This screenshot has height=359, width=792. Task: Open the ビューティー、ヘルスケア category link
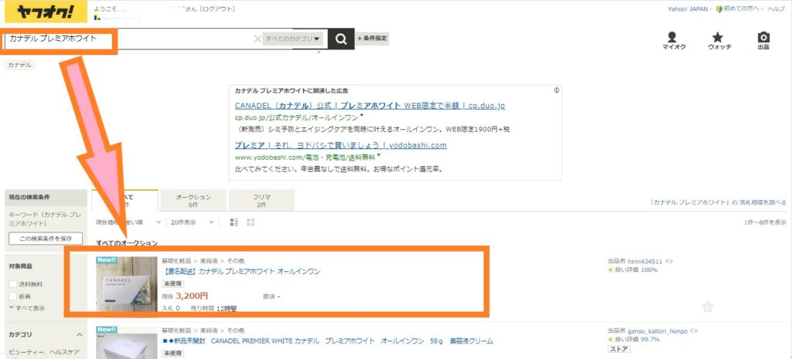point(46,351)
